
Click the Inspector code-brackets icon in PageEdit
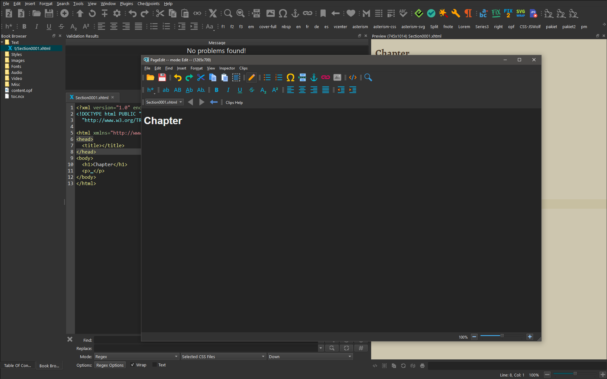[x=353, y=77]
